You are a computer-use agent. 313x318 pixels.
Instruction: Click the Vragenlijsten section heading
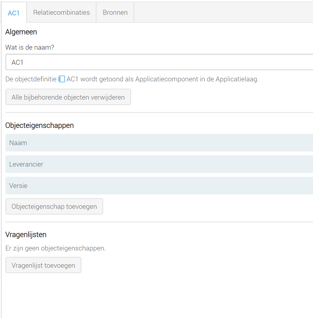coord(26,235)
